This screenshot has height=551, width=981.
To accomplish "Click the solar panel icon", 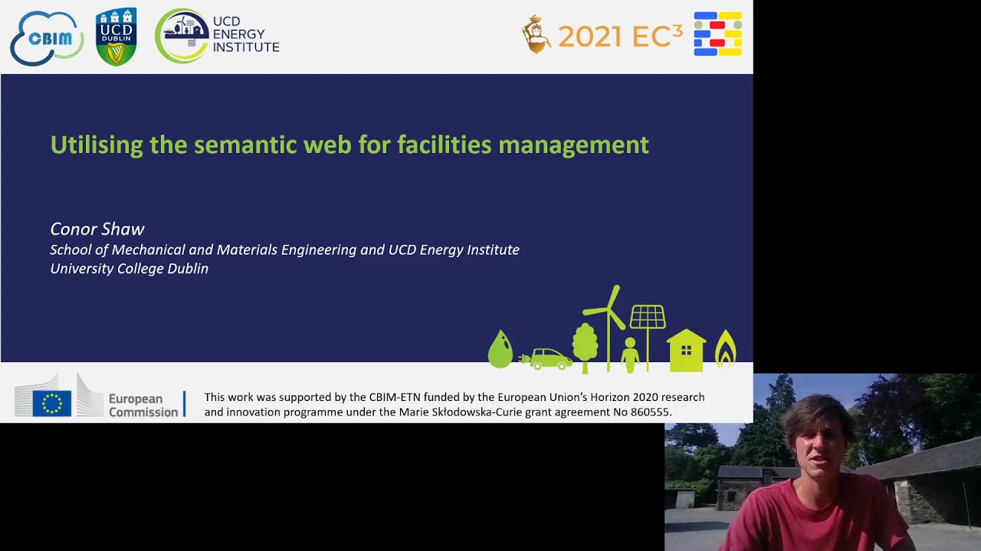I will tap(648, 337).
